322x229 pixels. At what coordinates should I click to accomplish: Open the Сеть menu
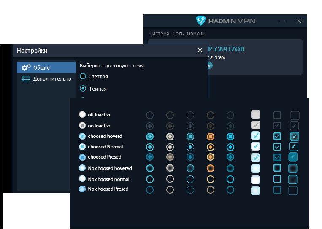(178, 33)
